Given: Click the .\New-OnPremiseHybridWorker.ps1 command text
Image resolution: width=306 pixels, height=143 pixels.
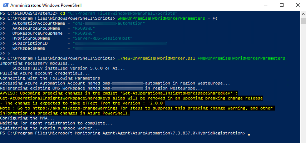Looking at the screenshot, I should pyautogui.click(x=156, y=58).
